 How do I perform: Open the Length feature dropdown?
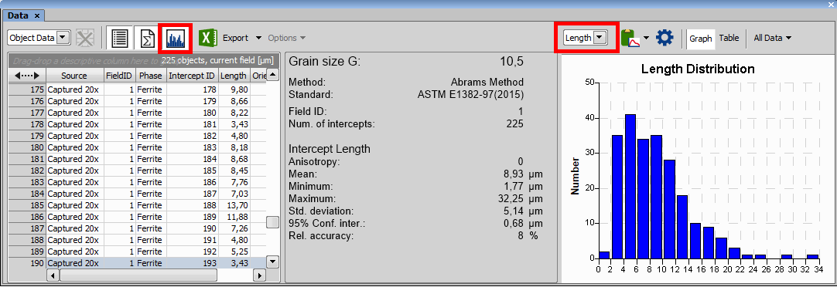[586, 38]
